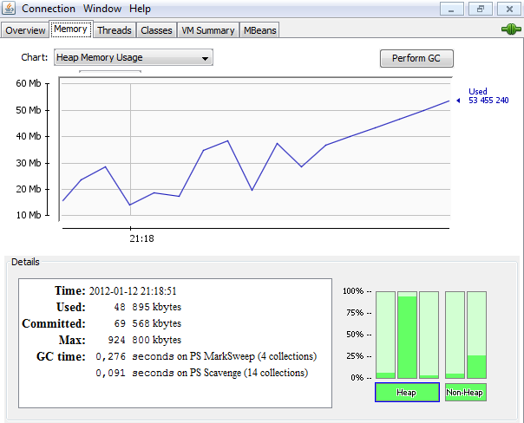The height and width of the screenshot is (423, 524).
Task: Click the first non-heap memory pool bar
Action: [x=455, y=335]
